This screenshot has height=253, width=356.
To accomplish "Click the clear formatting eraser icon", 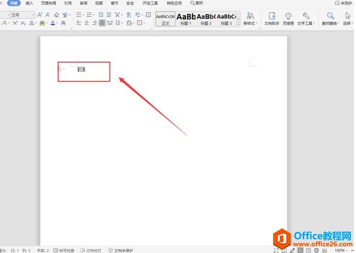I will pyautogui.click(x=57, y=15).
